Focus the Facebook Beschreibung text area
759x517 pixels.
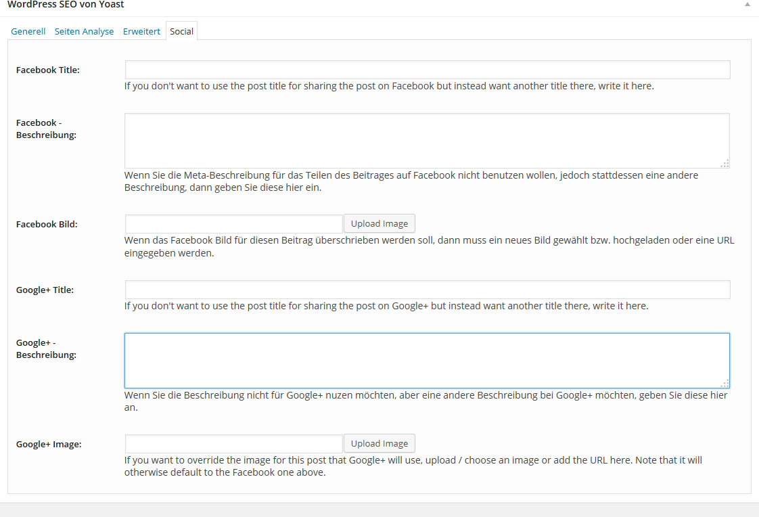[x=427, y=141]
